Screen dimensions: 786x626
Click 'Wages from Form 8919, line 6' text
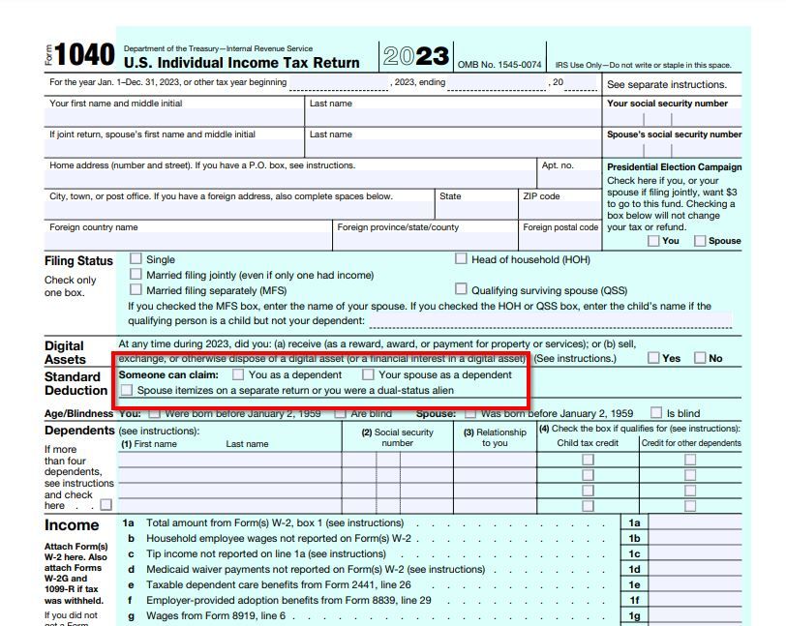coord(216,615)
